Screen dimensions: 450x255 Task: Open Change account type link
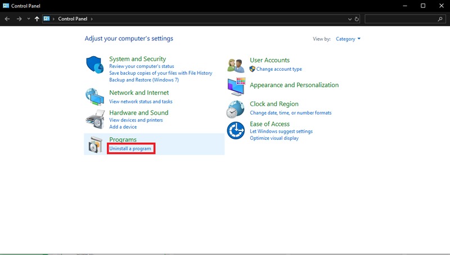tap(279, 69)
